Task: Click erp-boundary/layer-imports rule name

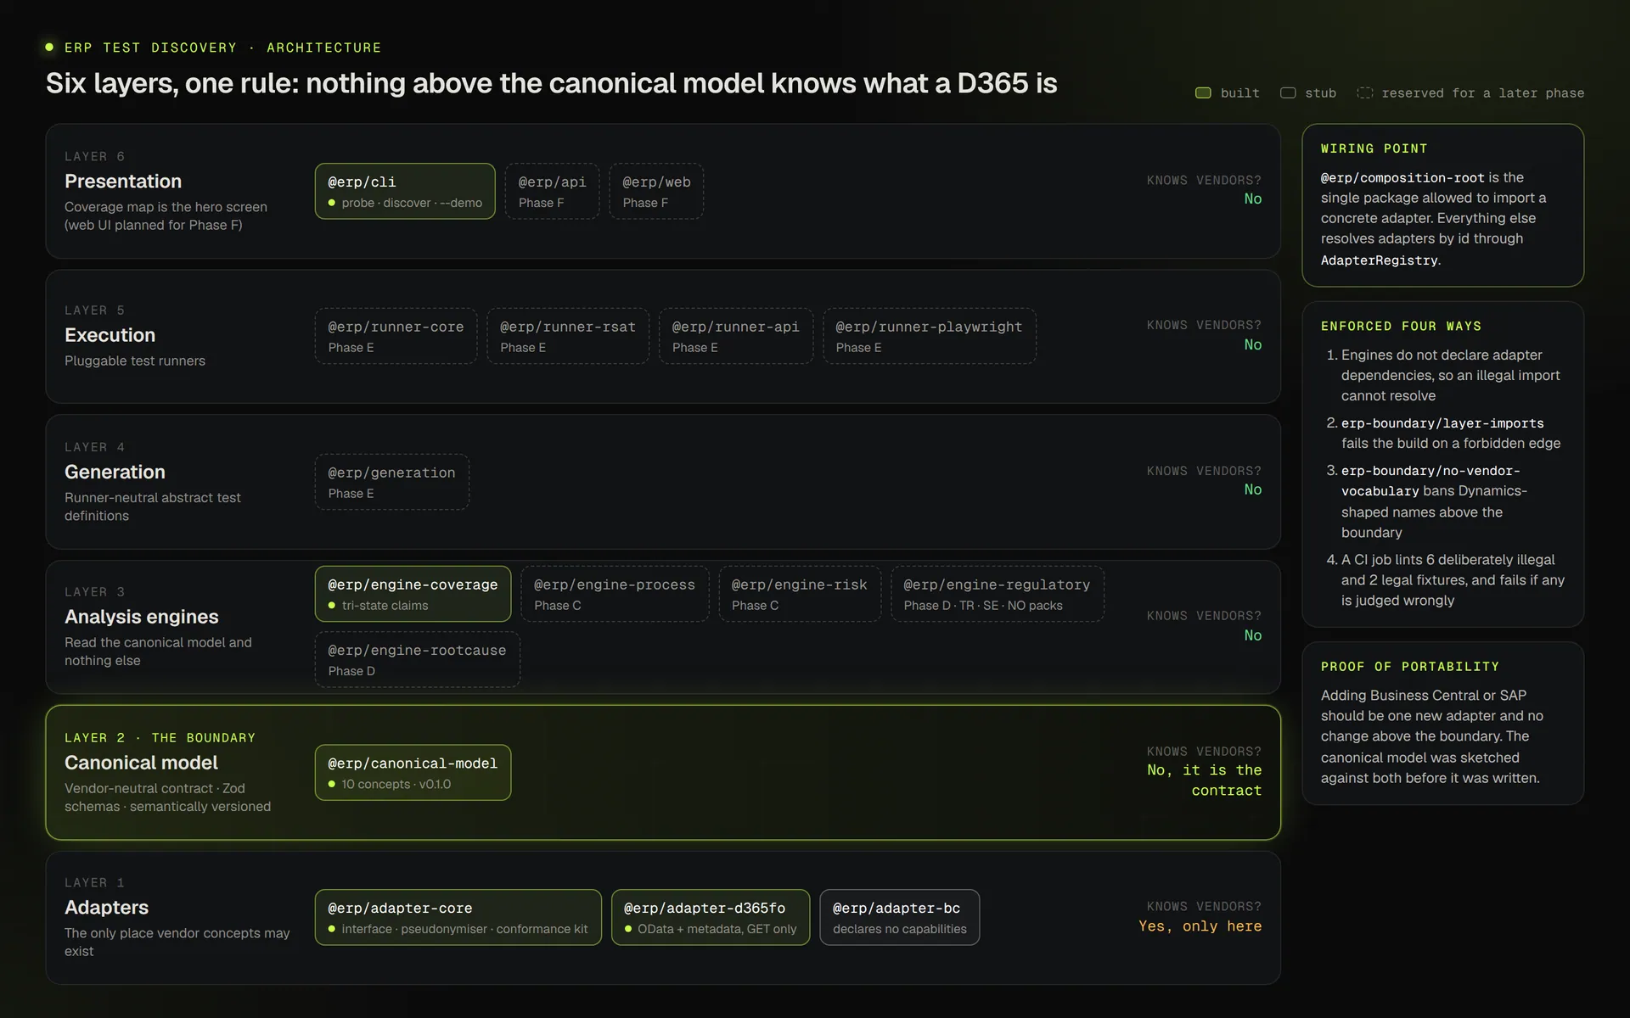Action: pos(1442,423)
